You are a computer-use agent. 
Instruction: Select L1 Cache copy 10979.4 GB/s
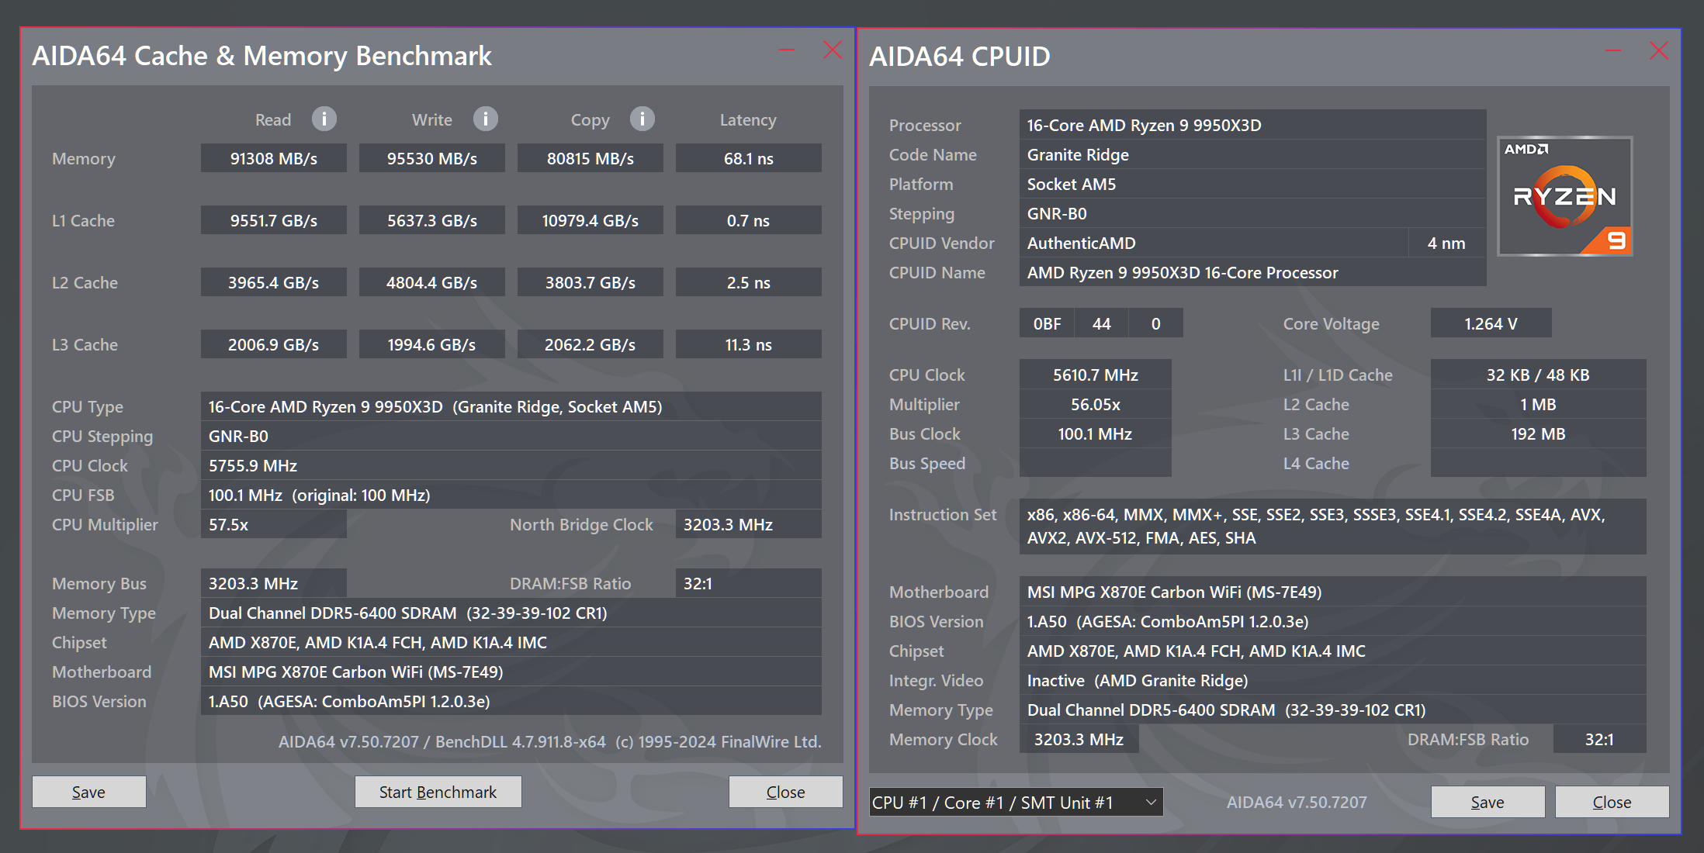coord(590,220)
